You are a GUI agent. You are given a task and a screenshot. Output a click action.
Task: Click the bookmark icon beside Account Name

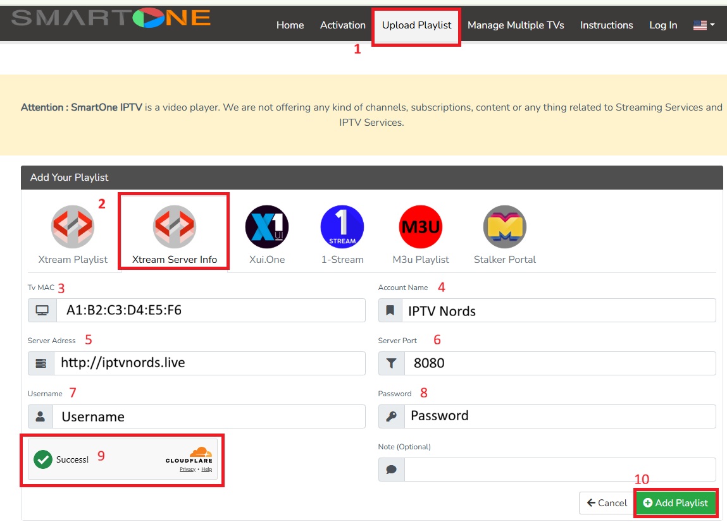pyautogui.click(x=390, y=310)
